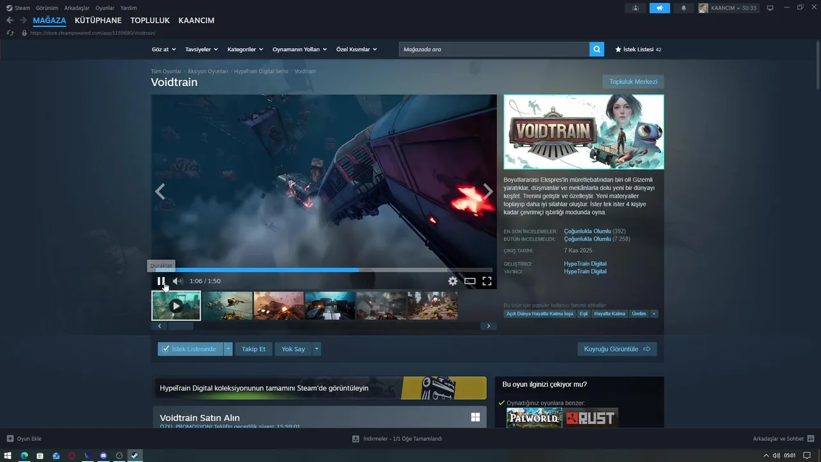
Task: Click the Steam taskbar icon
Action: [x=135, y=456]
